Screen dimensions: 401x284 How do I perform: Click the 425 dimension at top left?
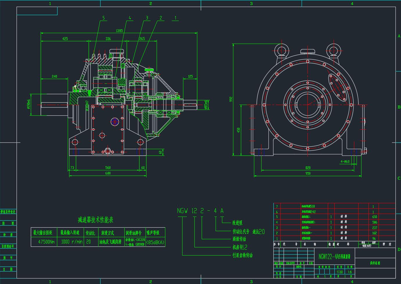pos(65,39)
